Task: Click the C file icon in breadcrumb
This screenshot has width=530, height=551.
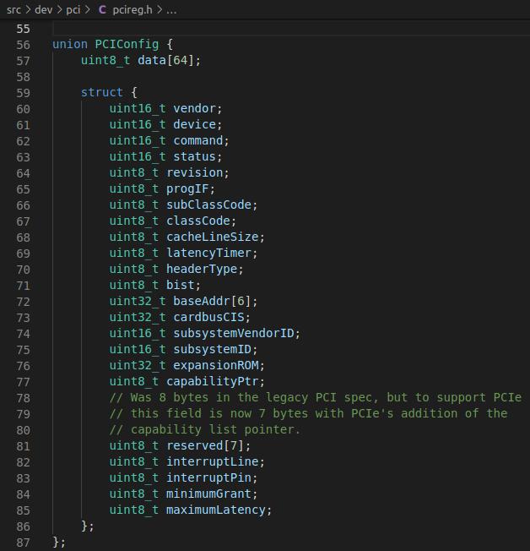Action: [102, 9]
